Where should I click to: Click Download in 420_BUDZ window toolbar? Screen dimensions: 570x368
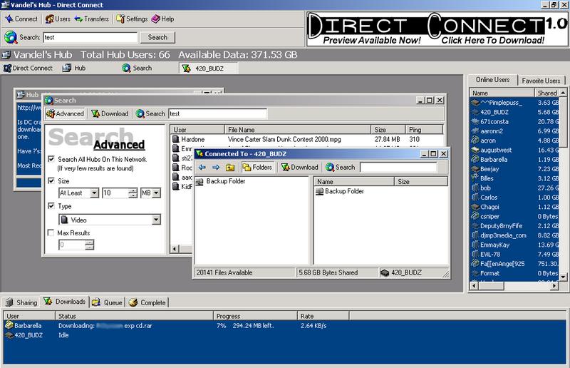pyautogui.click(x=300, y=168)
